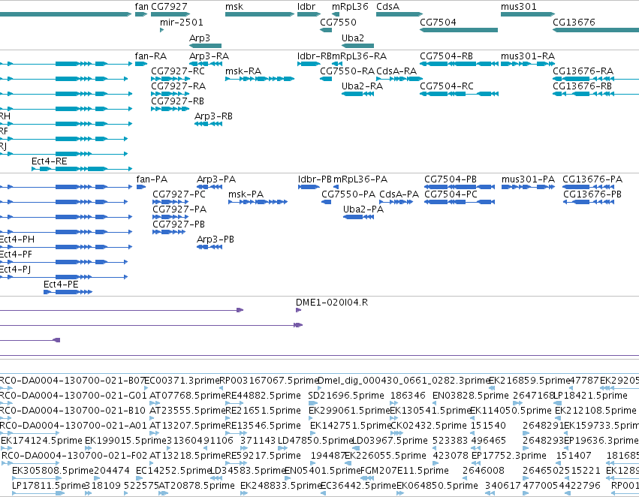
Task: Open transcript label CG13676-RA
Action: click(583, 71)
